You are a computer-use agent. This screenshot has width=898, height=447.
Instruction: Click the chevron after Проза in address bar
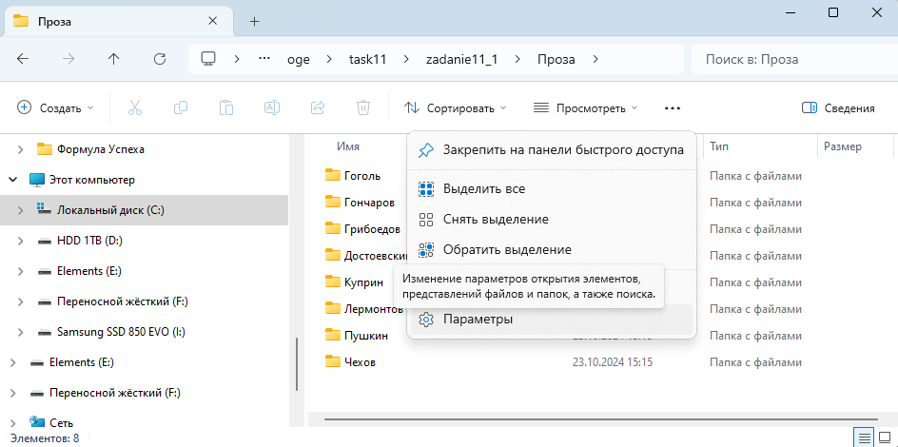(595, 58)
